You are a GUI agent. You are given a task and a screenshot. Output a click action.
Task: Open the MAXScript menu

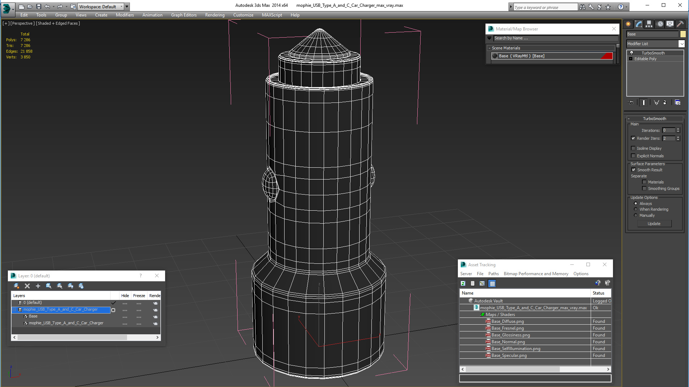pyautogui.click(x=272, y=15)
